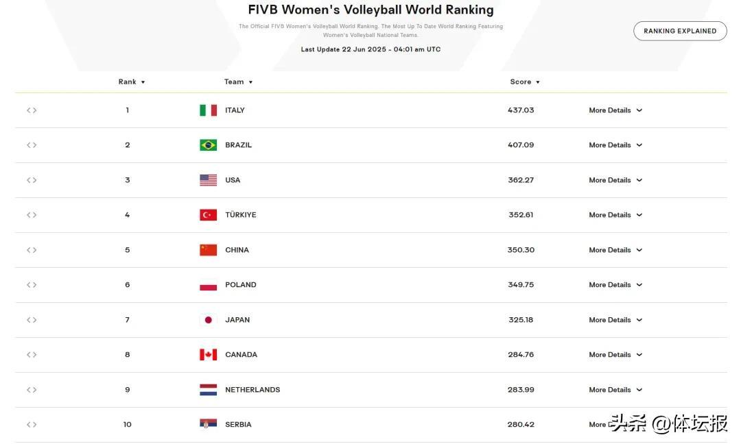
Task: Click the China flag icon
Action: (x=208, y=250)
